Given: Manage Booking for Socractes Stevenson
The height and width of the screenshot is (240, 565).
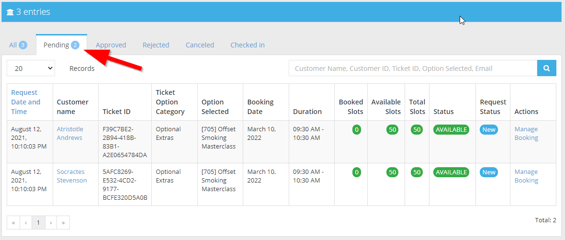Looking at the screenshot, I should click(x=526, y=176).
